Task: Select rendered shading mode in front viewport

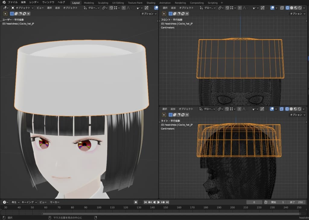Action: [299, 8]
